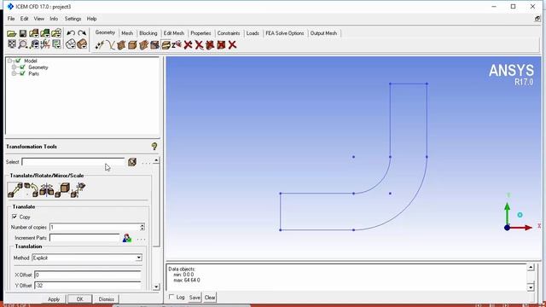Toggle the Copy checkbox

[x=15, y=217]
